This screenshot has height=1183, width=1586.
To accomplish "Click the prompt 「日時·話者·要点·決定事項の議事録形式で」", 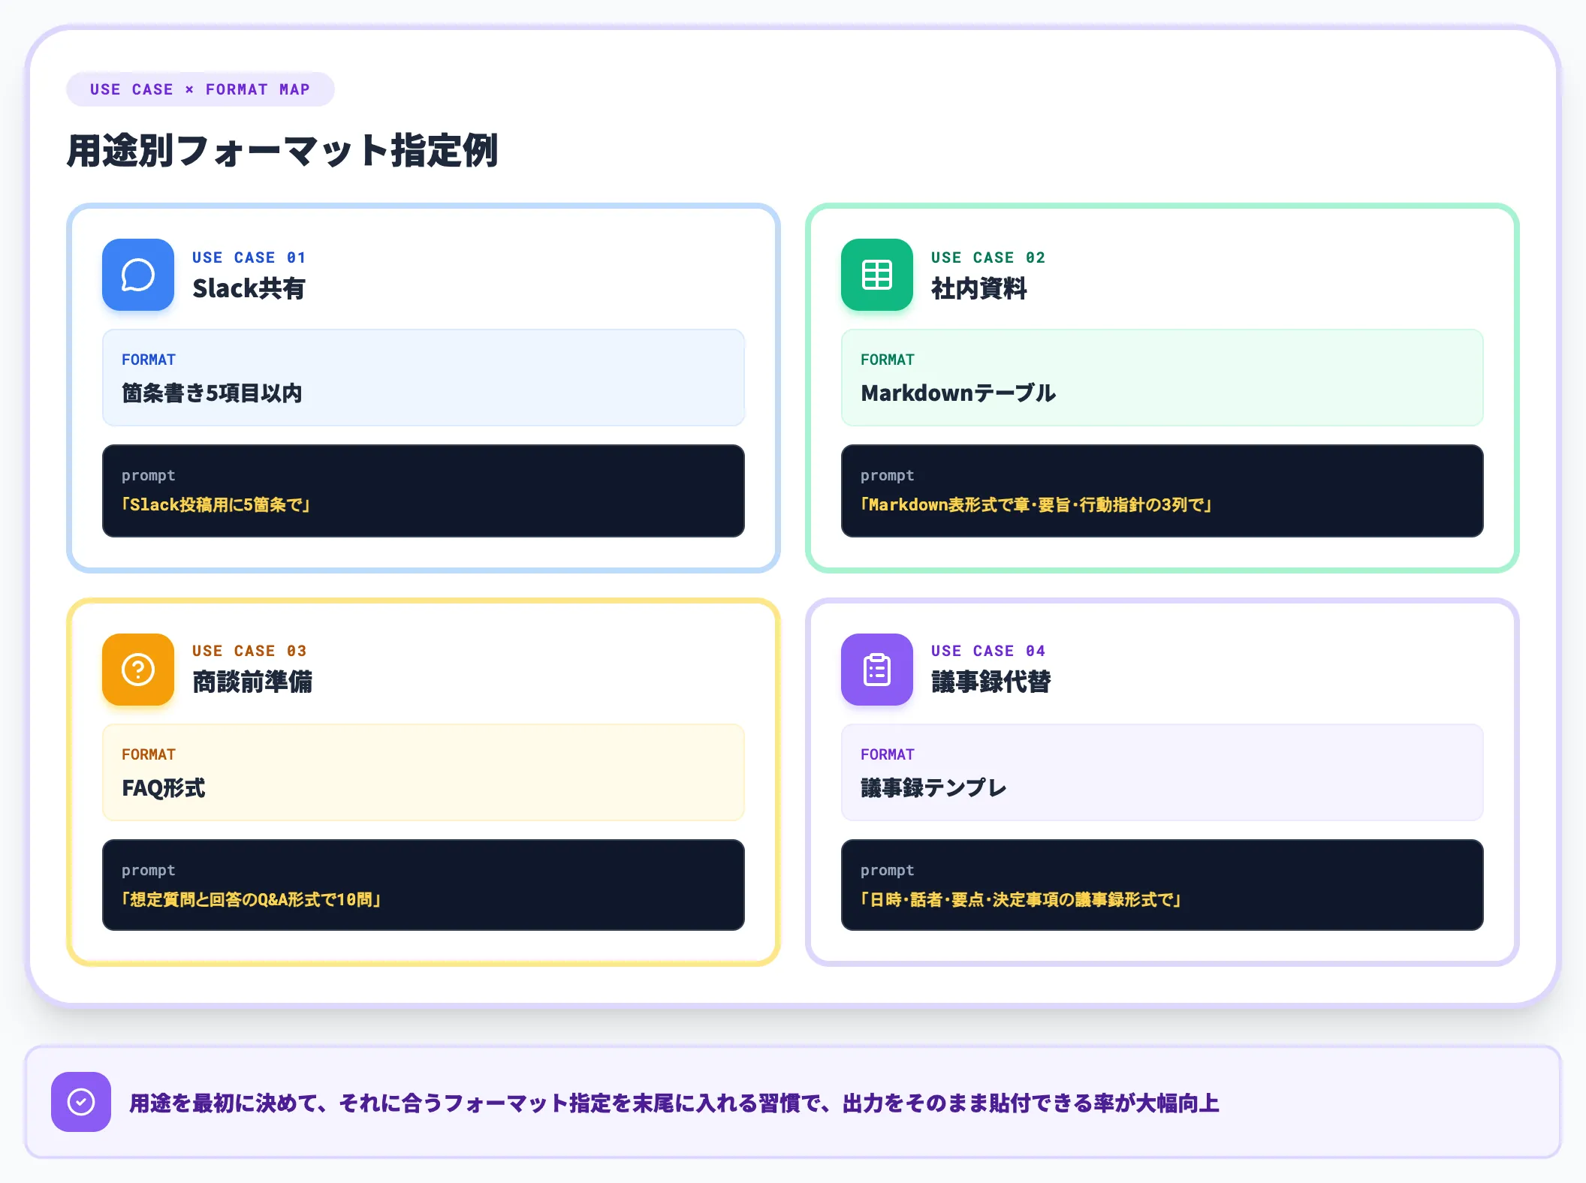I will click(1021, 900).
